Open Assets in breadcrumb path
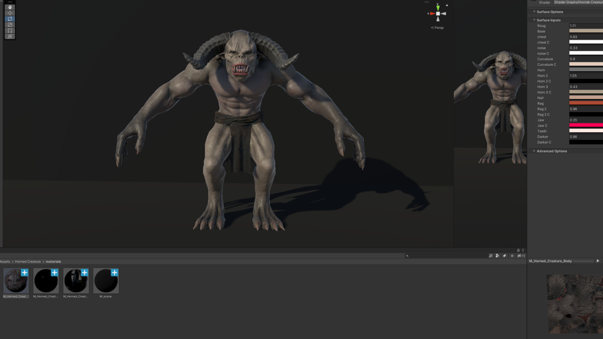 (5, 262)
